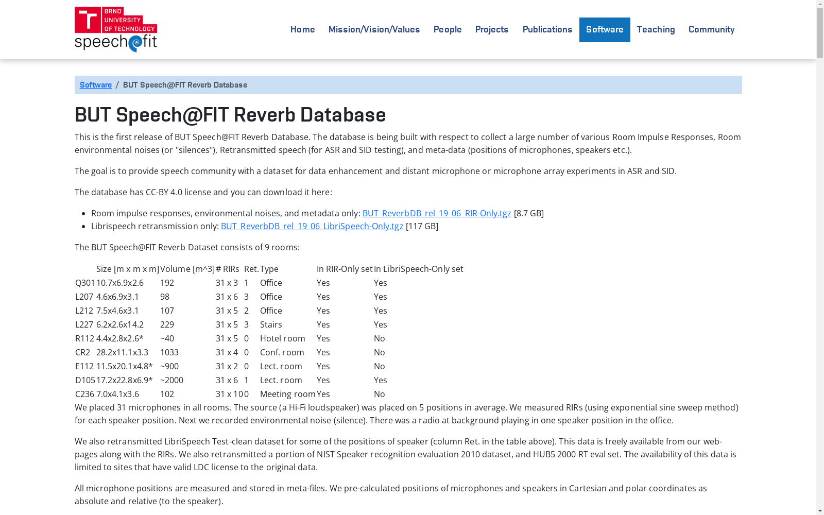
Task: Click the Type column header
Action: 269,269
